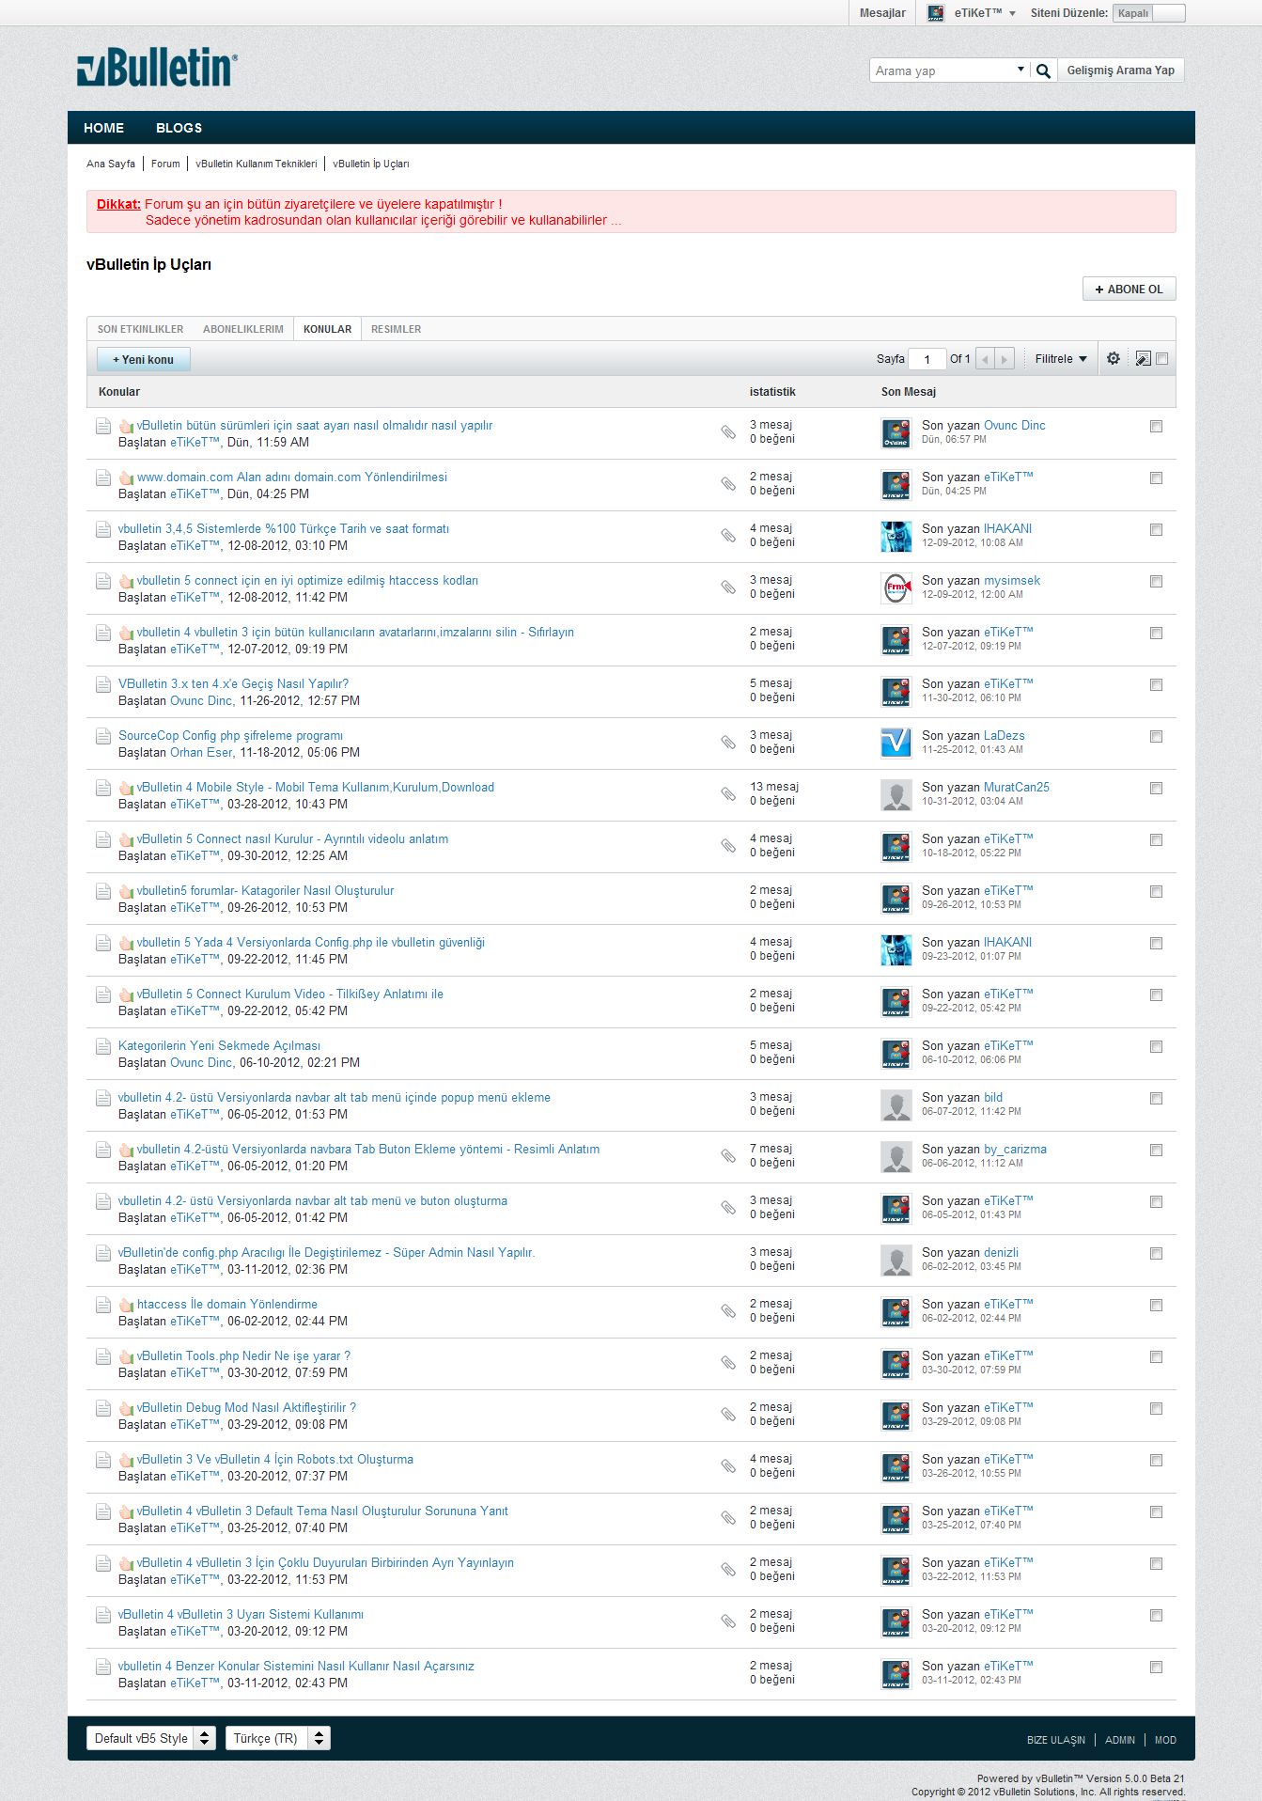Toggle the Siteni Düzenle switch

coord(1148,13)
